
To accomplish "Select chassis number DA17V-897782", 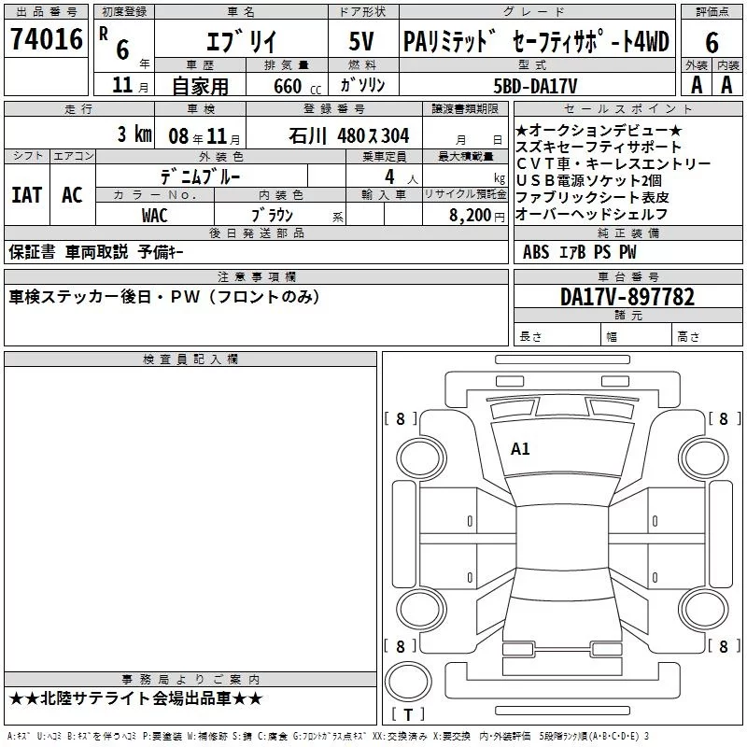I will [x=627, y=297].
